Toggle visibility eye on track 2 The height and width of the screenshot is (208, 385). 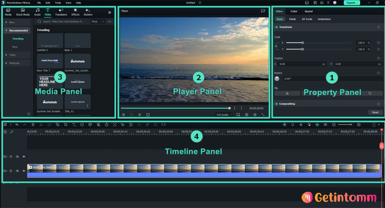(24, 156)
